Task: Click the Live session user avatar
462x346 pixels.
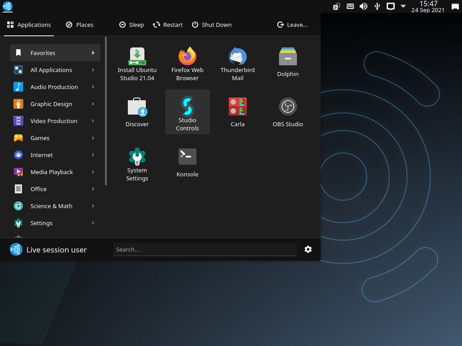Action: coord(16,249)
